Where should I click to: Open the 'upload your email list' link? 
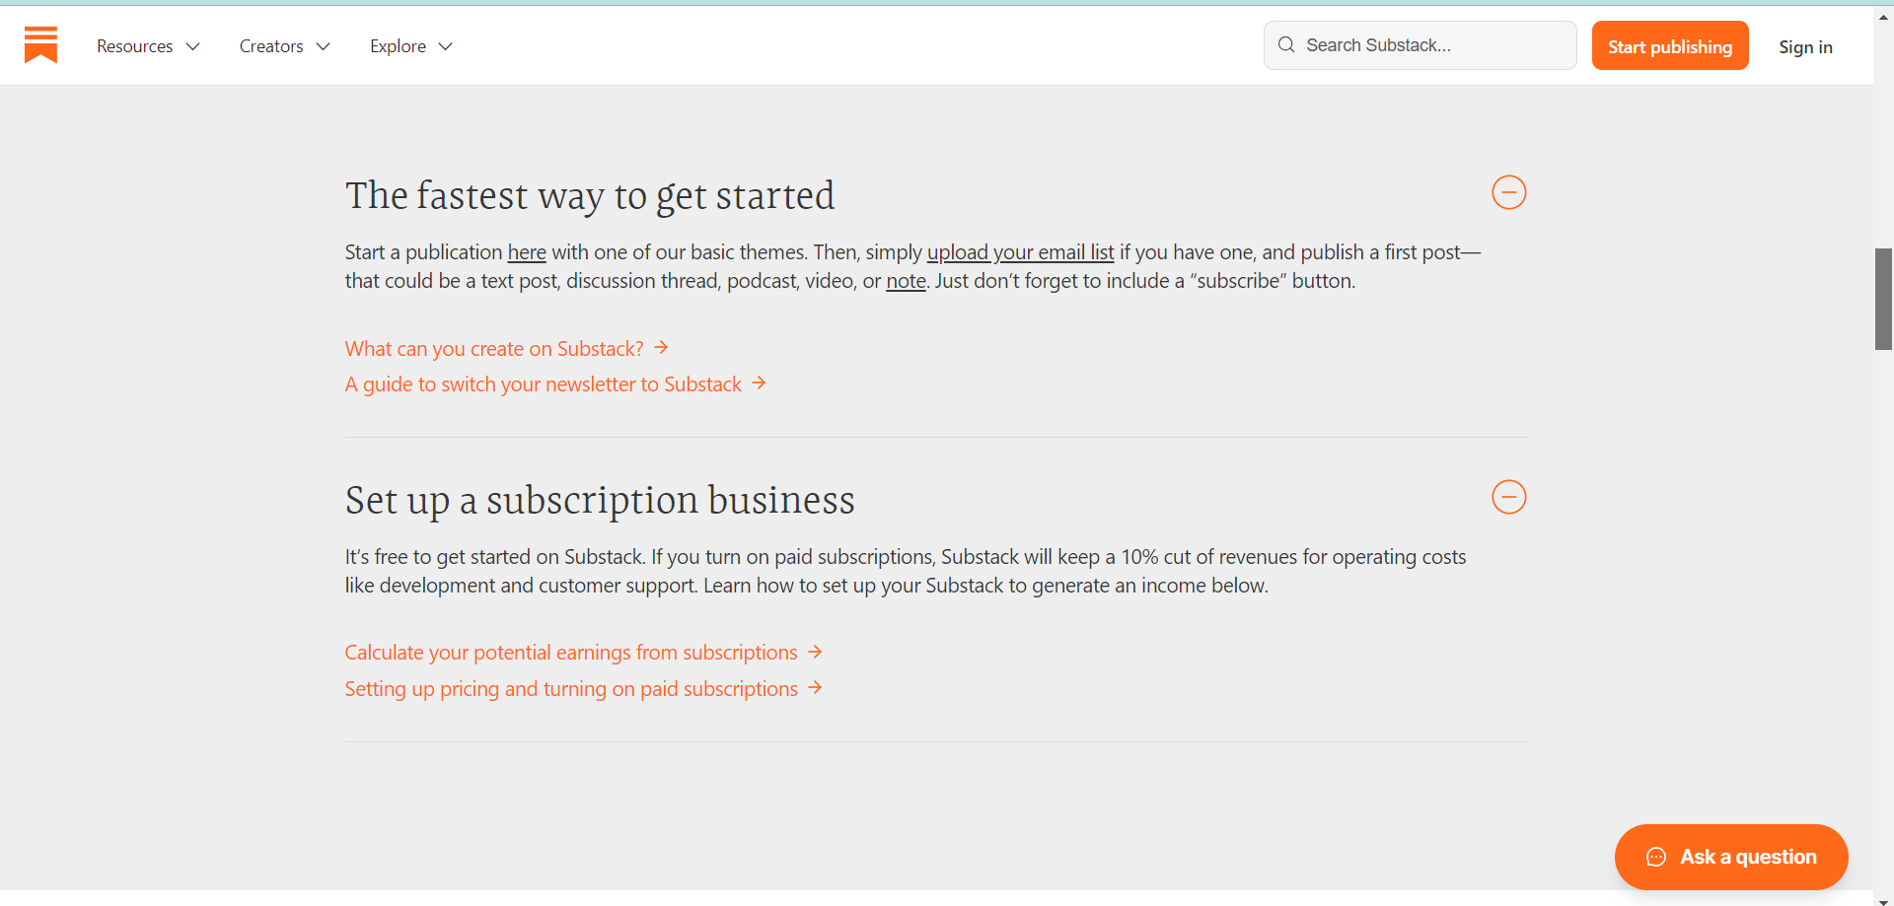pyautogui.click(x=1020, y=252)
